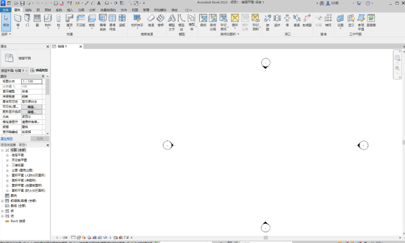405x243 pixels.
Task: Click the Room tool icon
Action: click(x=203, y=20)
